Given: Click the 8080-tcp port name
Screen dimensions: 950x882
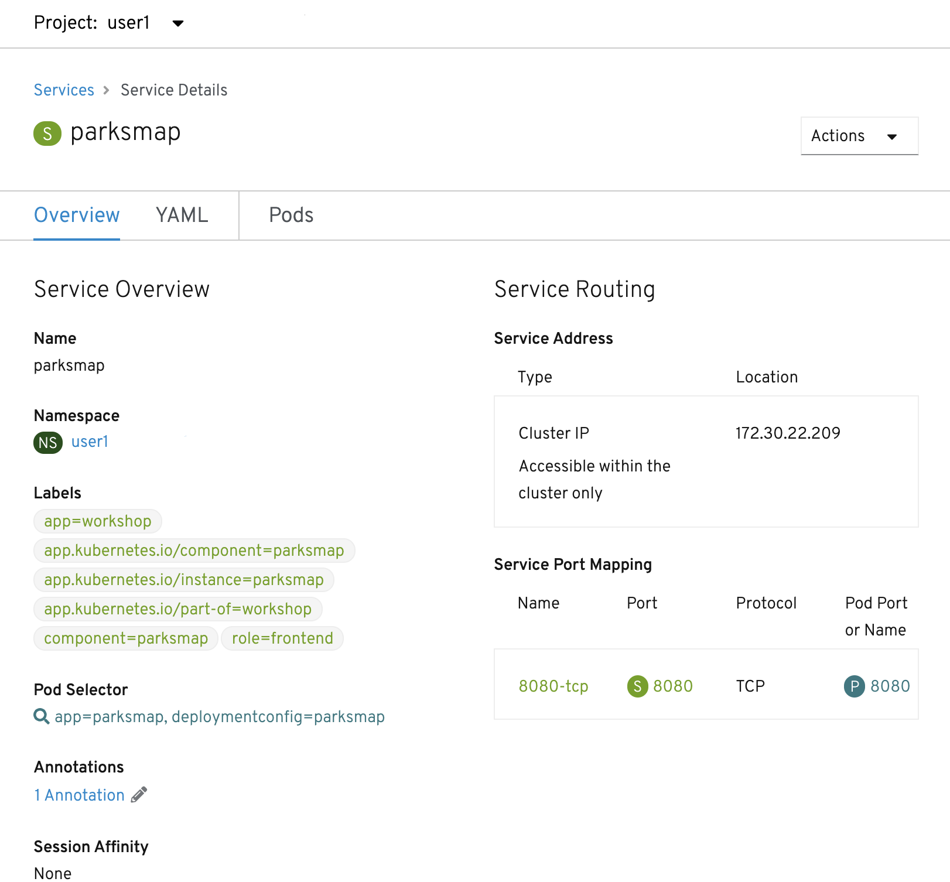Looking at the screenshot, I should (553, 686).
